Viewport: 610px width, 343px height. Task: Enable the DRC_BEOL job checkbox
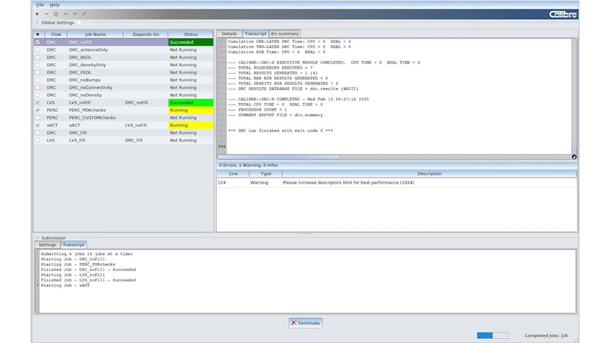click(38, 57)
